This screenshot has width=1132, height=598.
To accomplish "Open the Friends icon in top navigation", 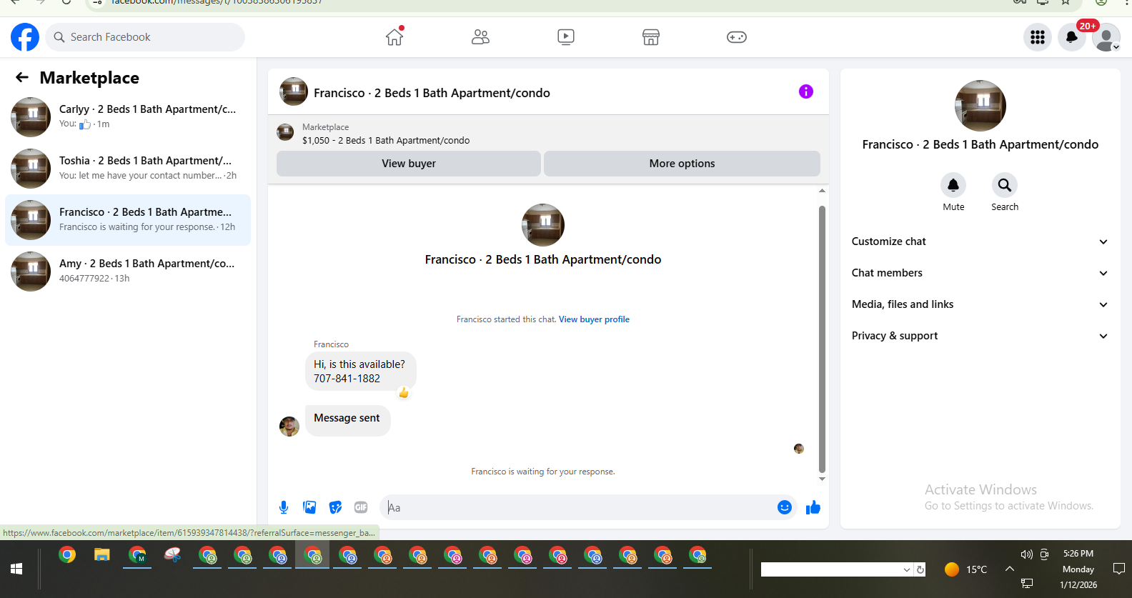I will click(480, 37).
